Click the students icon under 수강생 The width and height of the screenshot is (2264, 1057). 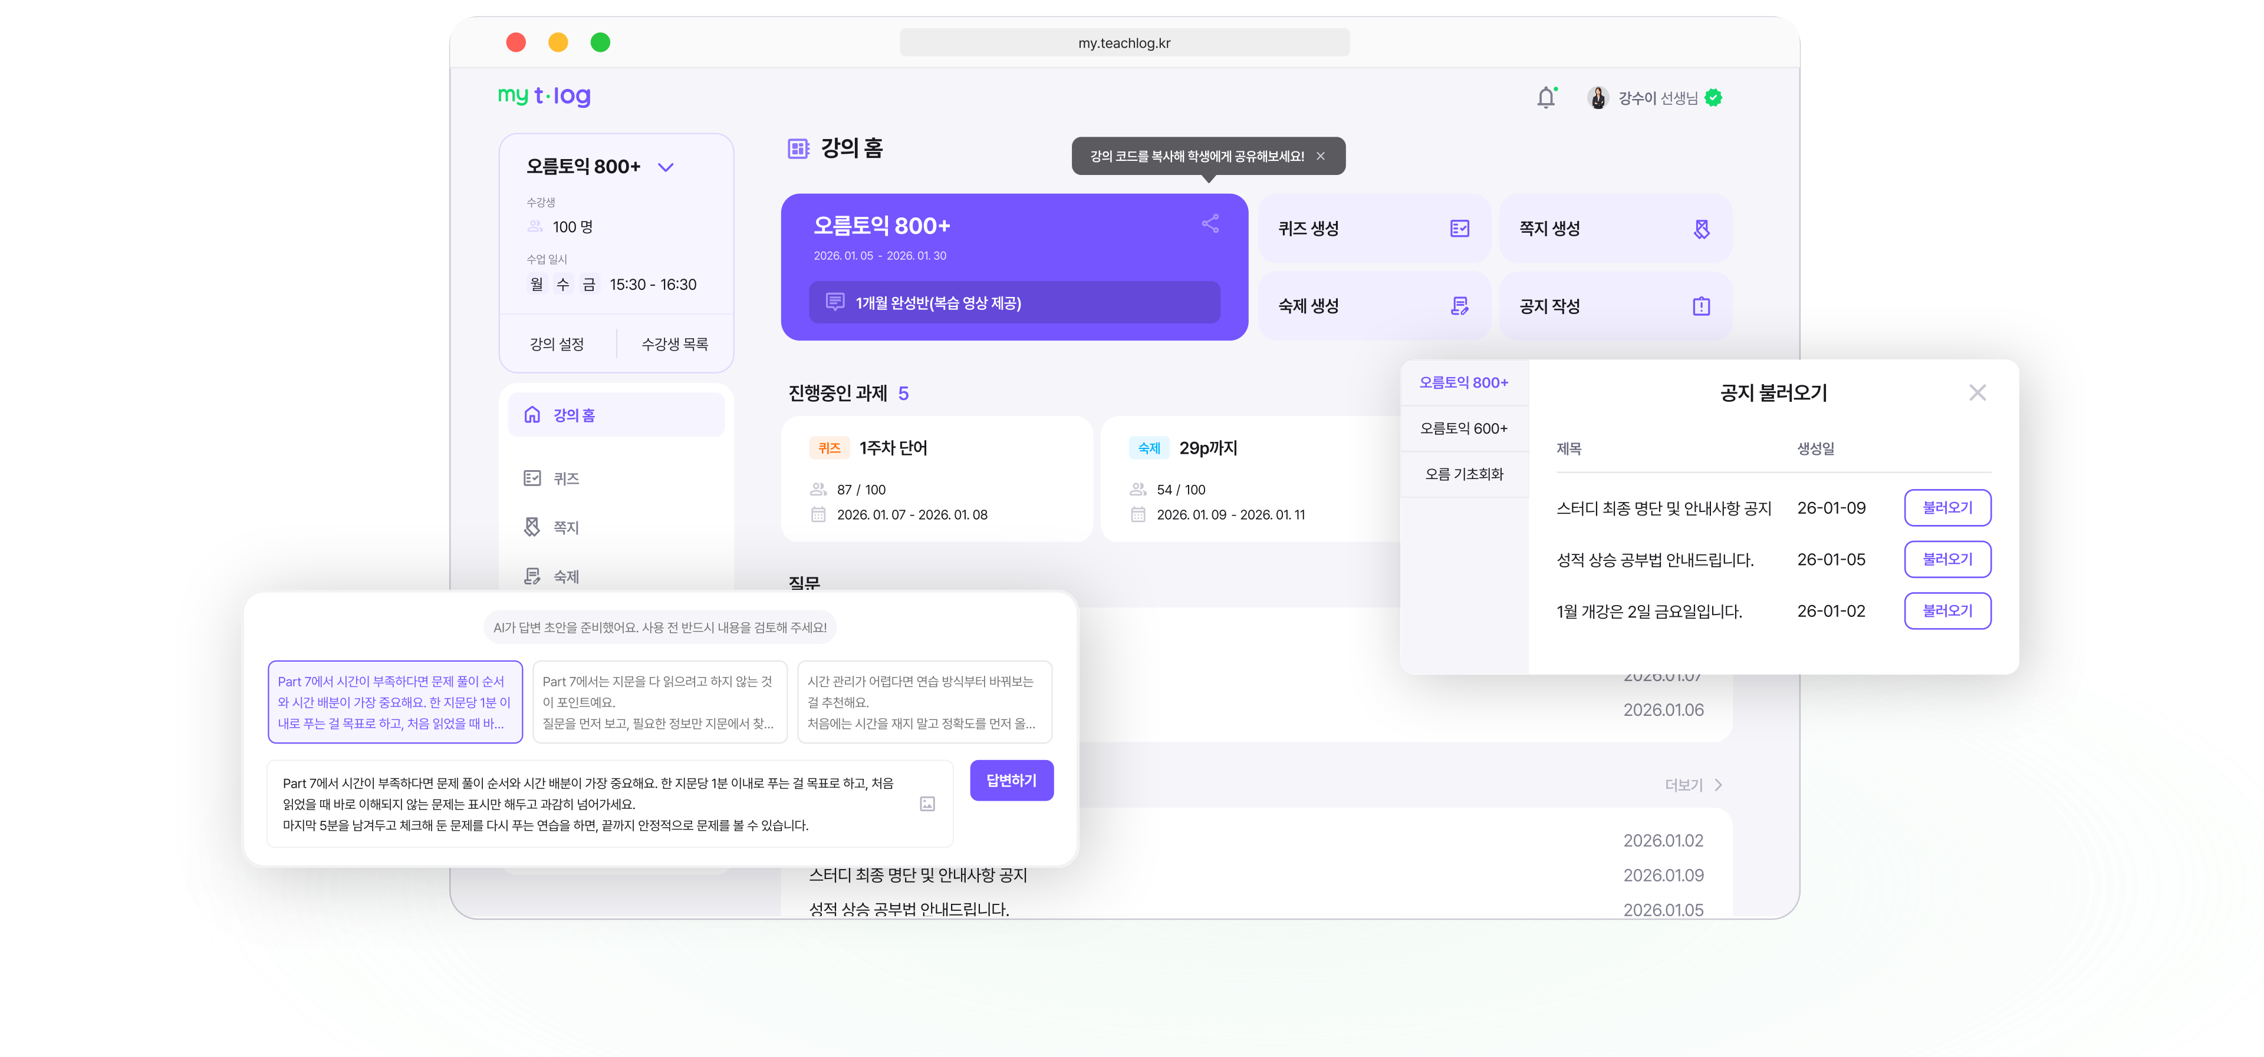[x=534, y=227]
